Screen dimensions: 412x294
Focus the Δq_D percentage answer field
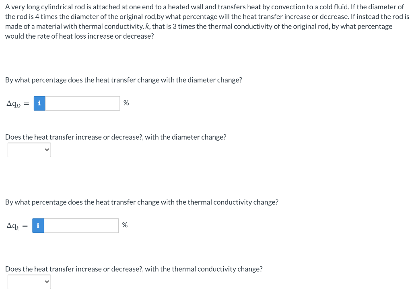82,103
